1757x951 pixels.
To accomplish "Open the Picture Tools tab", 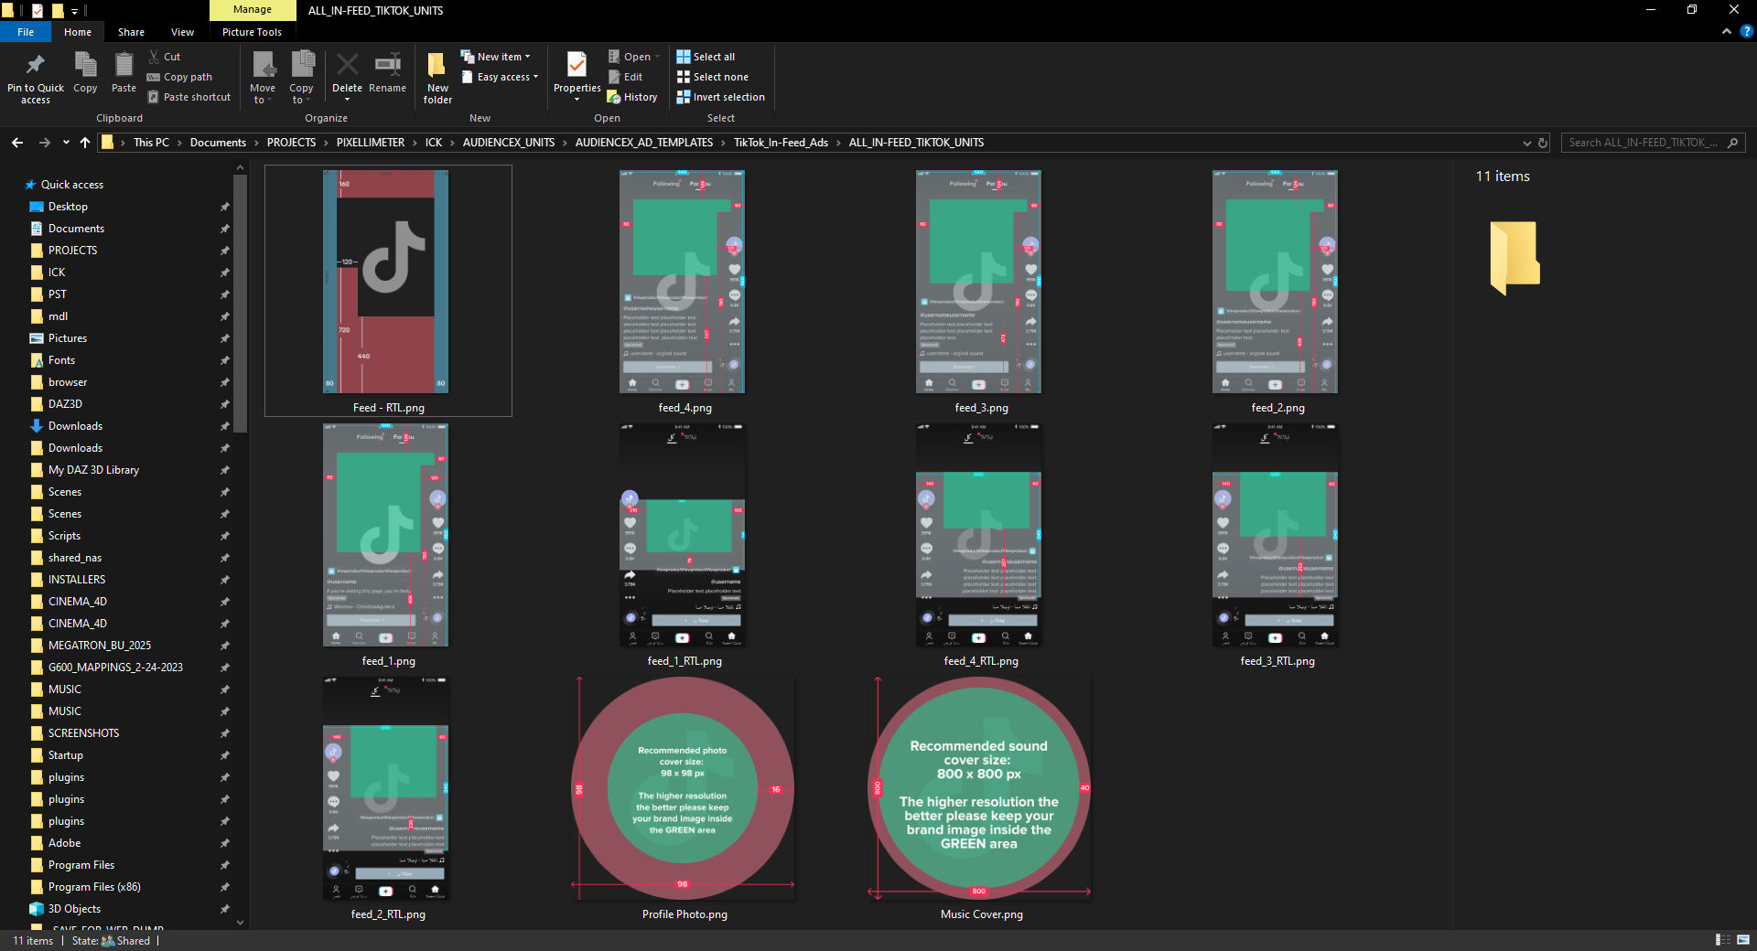I will point(252,32).
